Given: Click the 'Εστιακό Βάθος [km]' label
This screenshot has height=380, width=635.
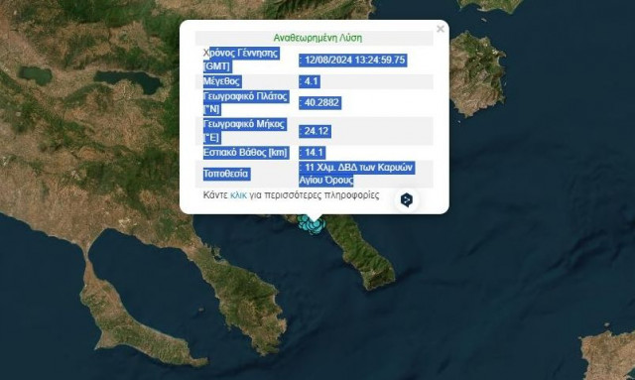Looking at the screenshot, I should (x=246, y=153).
